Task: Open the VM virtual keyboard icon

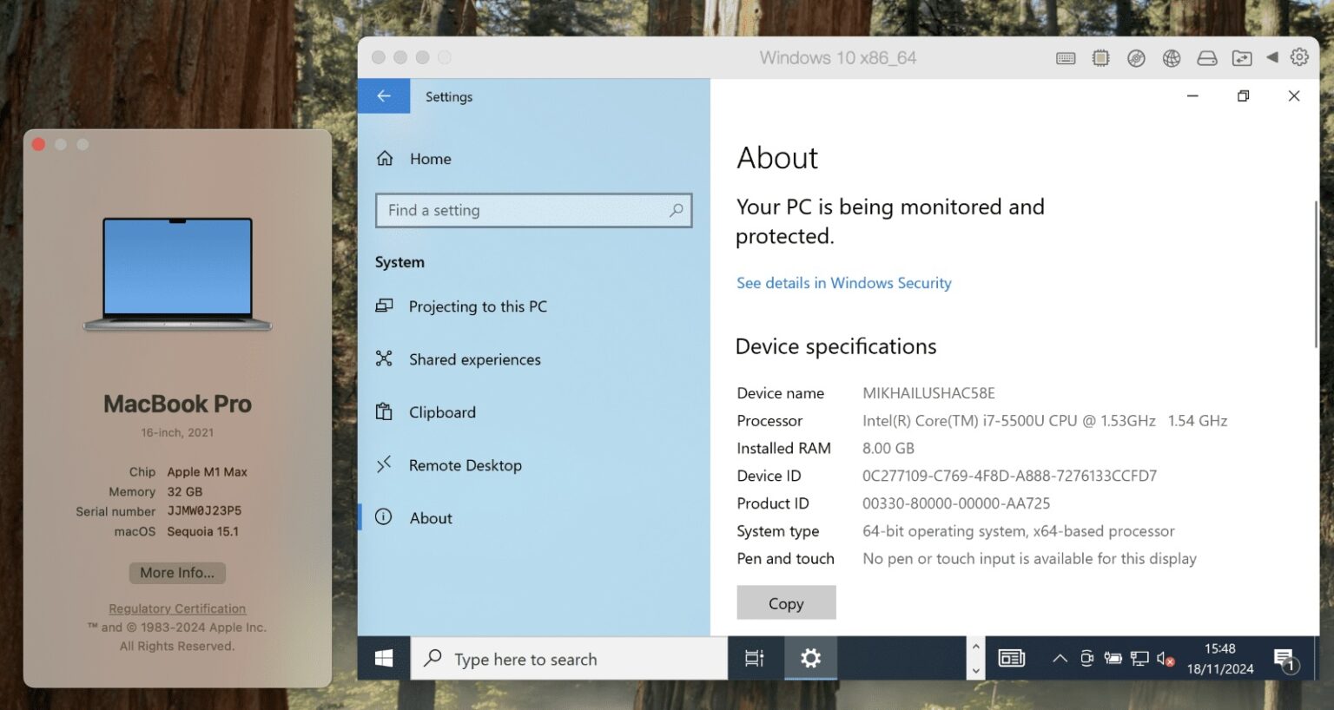Action: (1066, 57)
